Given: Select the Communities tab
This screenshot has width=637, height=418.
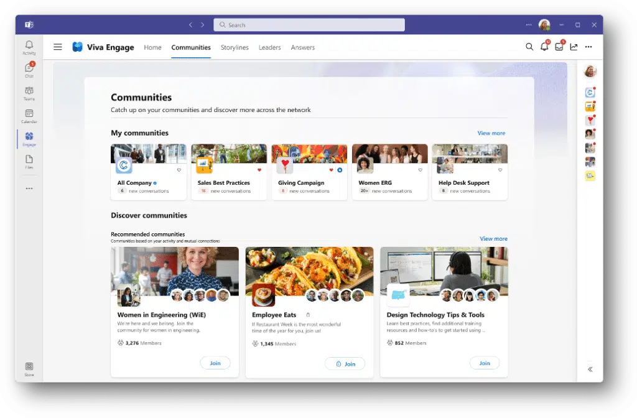Looking at the screenshot, I should point(191,47).
